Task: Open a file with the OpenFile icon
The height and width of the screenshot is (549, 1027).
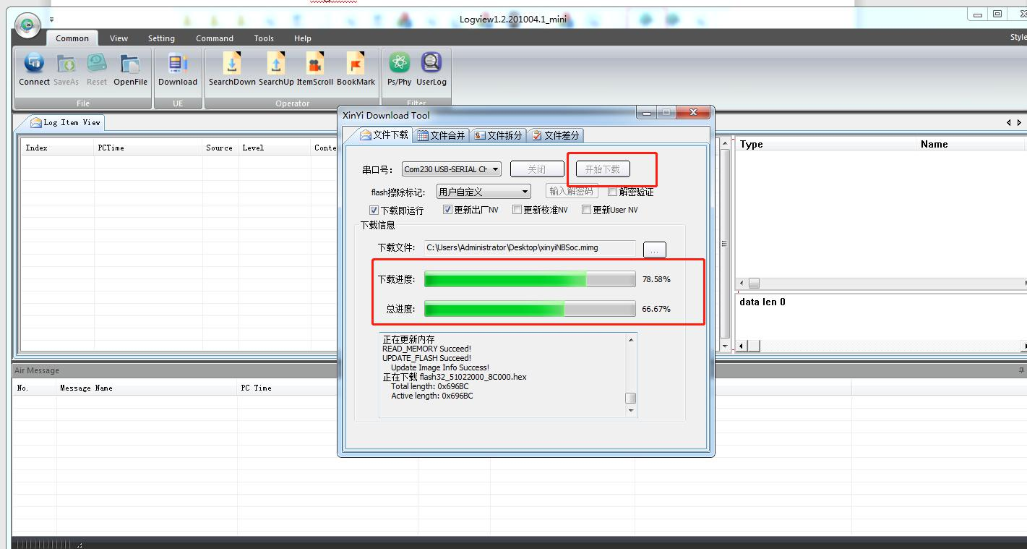Action: click(130, 64)
